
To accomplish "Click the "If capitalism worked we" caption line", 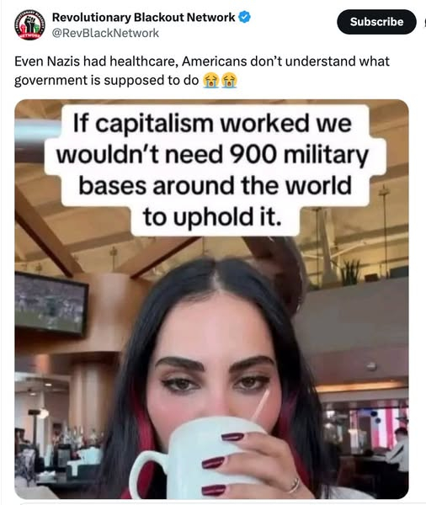I will point(212,123).
